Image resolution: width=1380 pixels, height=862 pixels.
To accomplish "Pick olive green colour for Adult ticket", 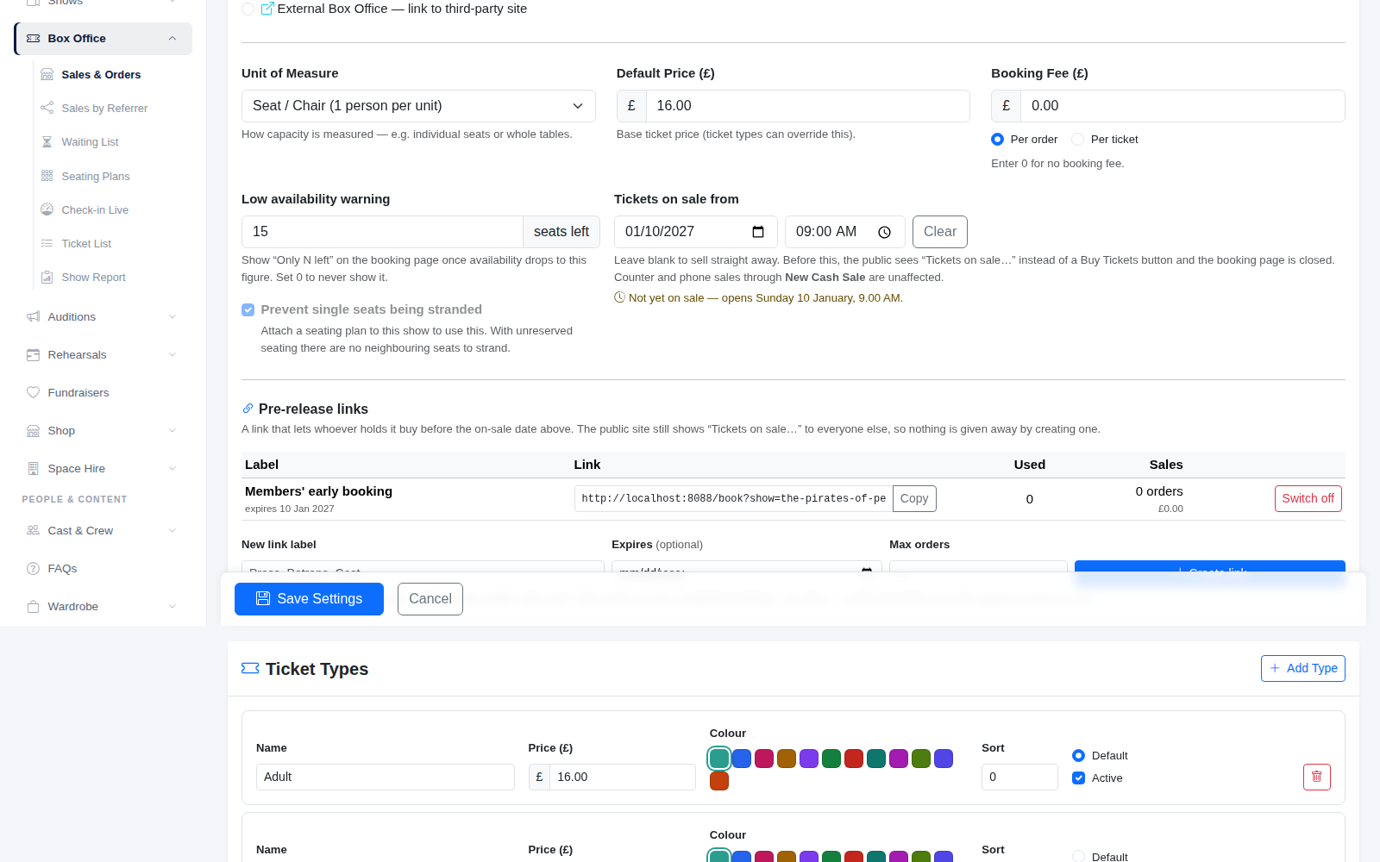I will click(921, 759).
